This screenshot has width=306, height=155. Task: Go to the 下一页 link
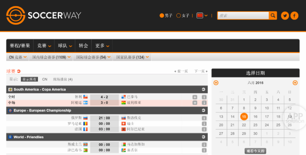tap(201, 71)
